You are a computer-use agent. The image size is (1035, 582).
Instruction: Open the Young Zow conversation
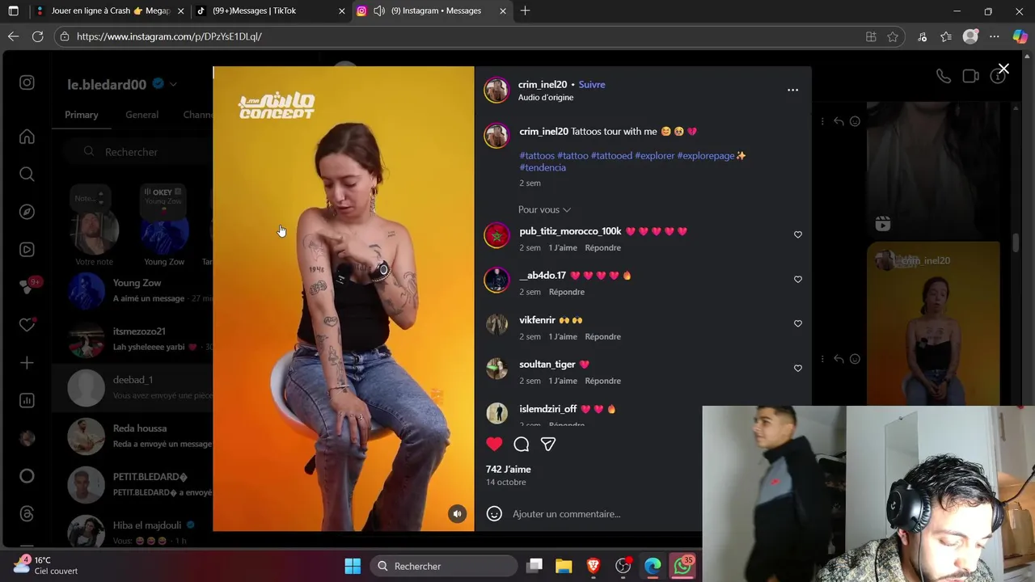tap(132, 290)
